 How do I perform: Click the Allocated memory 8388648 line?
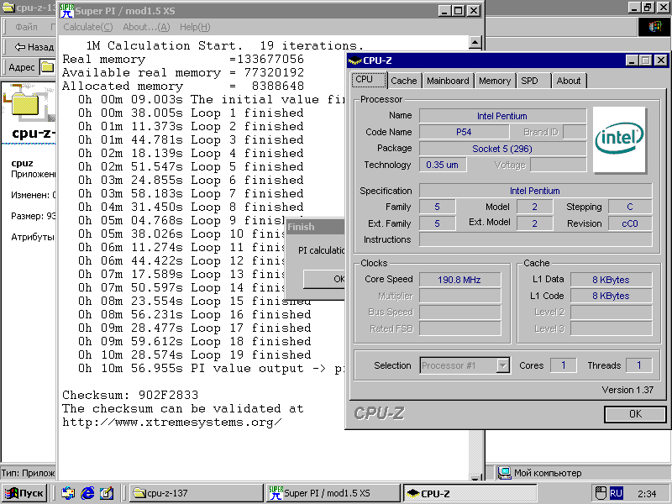[183, 87]
